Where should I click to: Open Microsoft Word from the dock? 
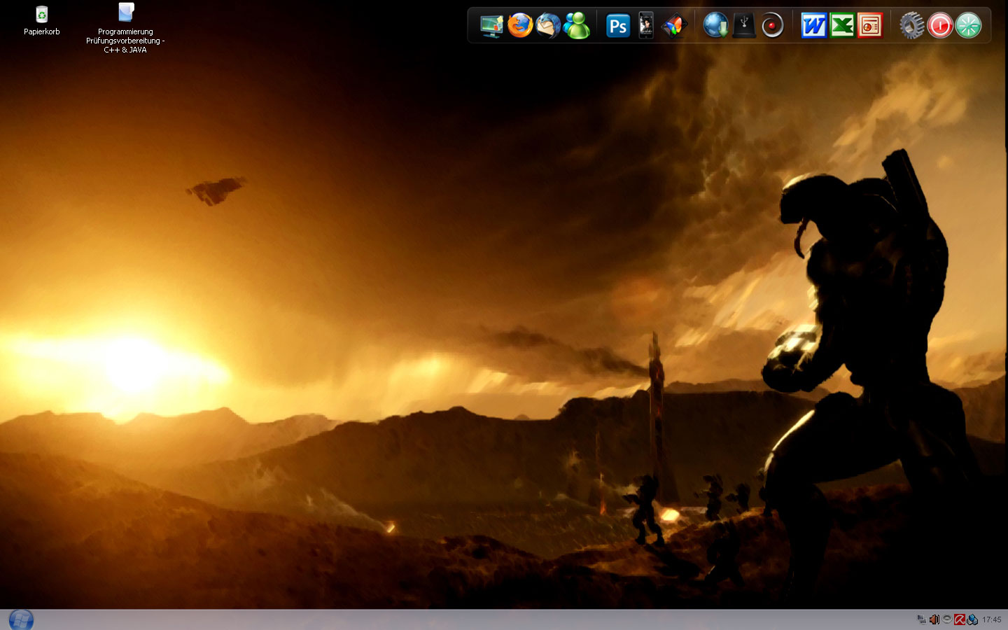[x=813, y=26]
